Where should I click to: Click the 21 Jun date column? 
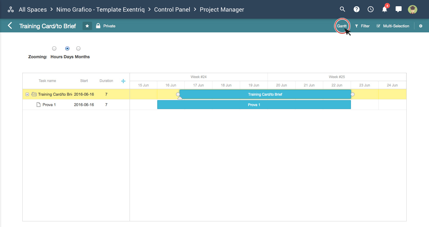(x=309, y=85)
